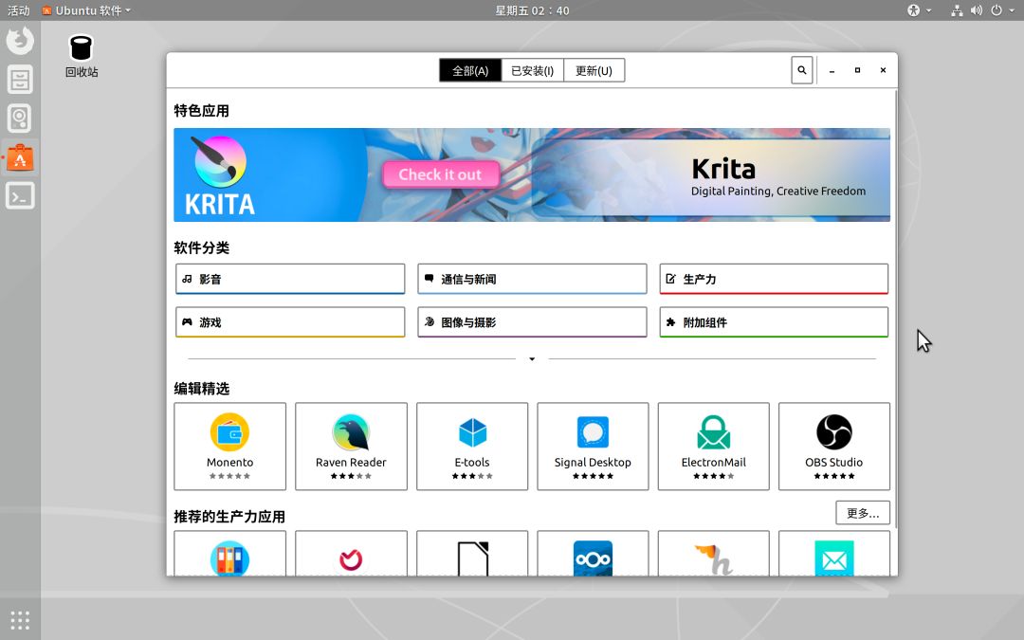Open the red circular checkmark app tile
The image size is (1024, 640).
click(351, 553)
